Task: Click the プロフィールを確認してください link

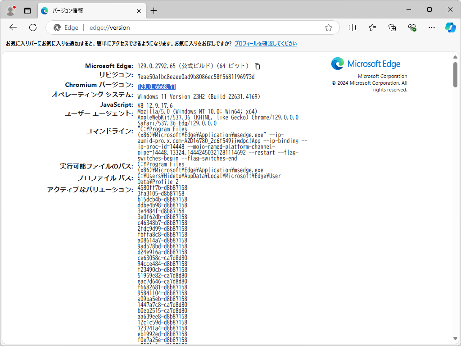Action: [265, 43]
